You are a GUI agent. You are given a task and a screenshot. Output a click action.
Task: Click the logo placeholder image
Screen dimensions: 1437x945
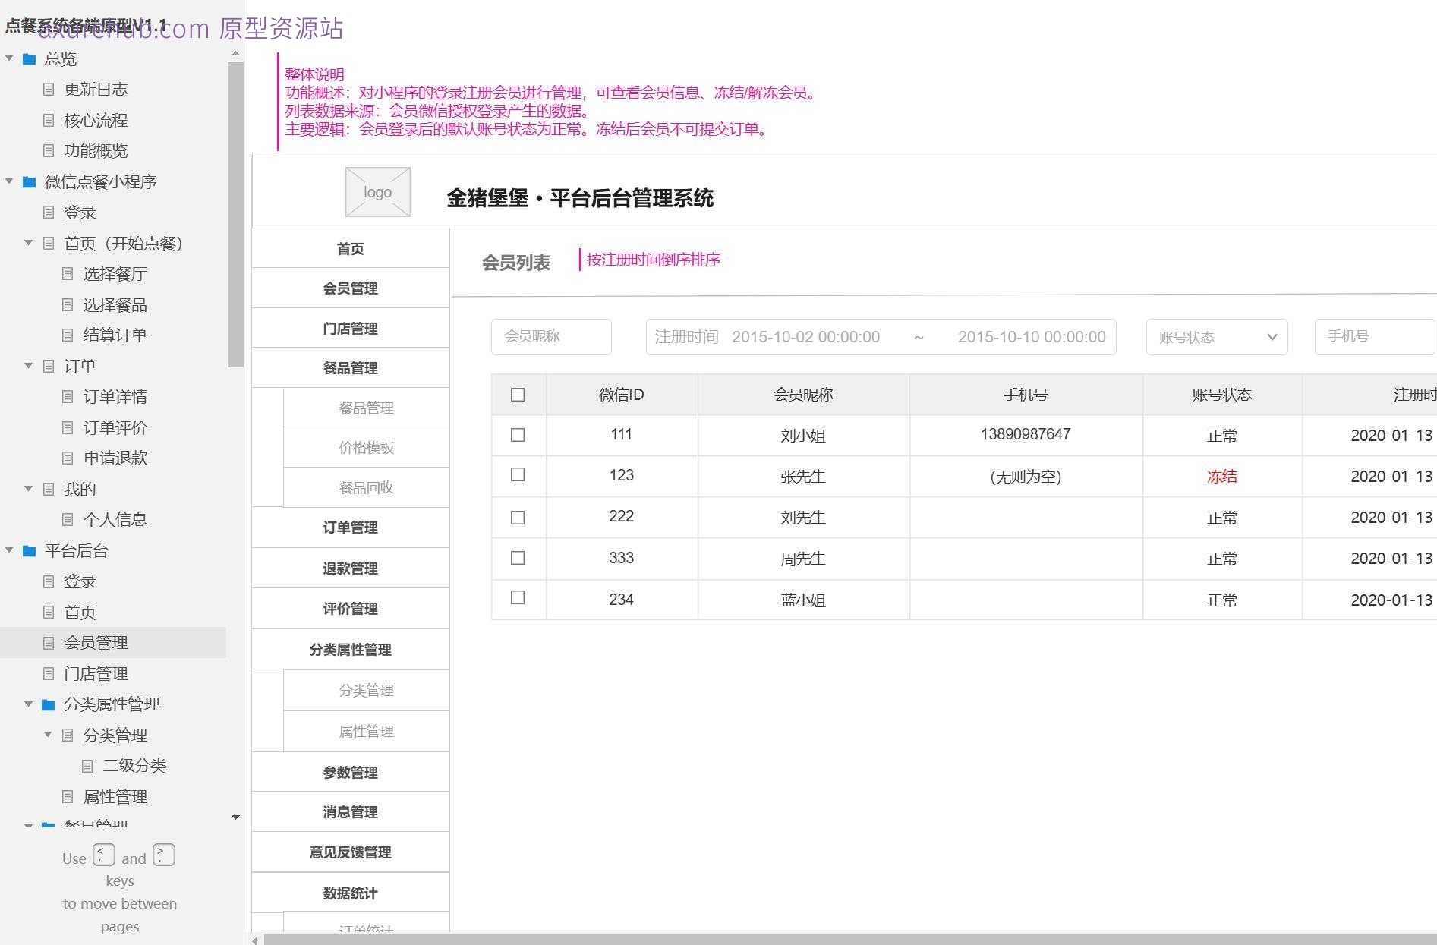click(378, 192)
